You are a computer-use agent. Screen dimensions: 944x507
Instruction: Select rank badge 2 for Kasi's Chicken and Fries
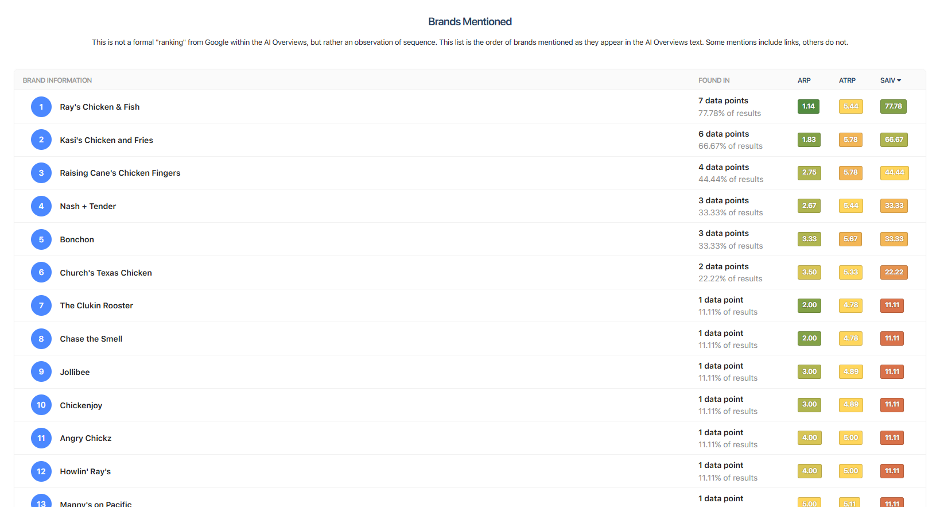[x=41, y=140]
